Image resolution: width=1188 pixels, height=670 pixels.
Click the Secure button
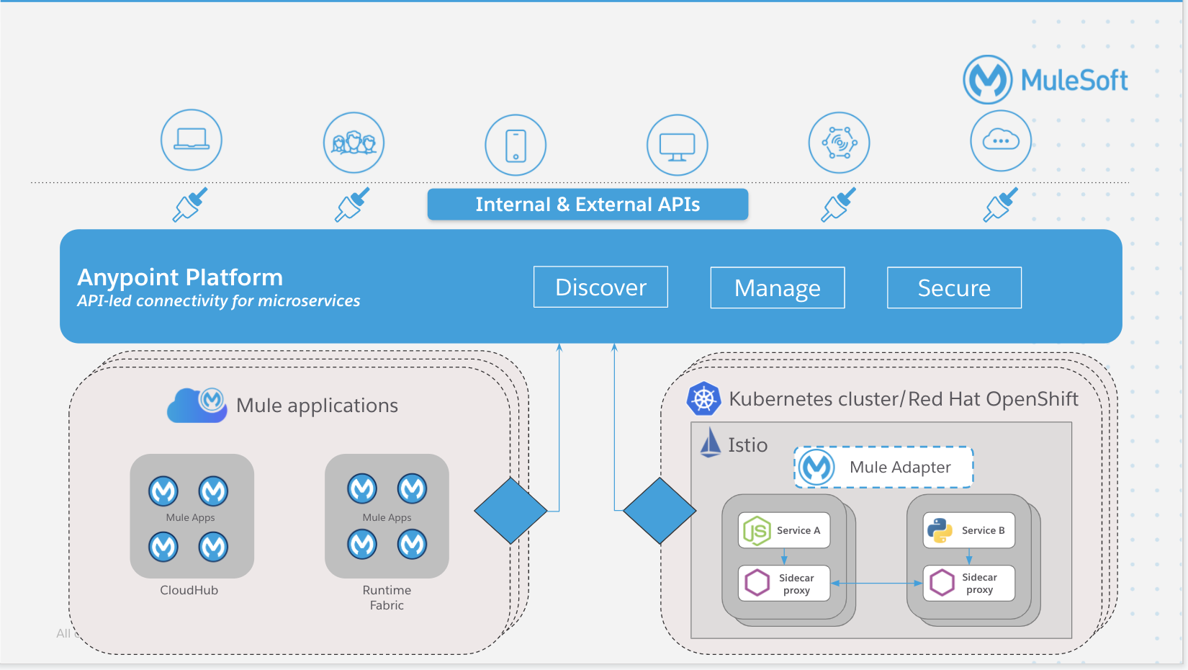954,287
